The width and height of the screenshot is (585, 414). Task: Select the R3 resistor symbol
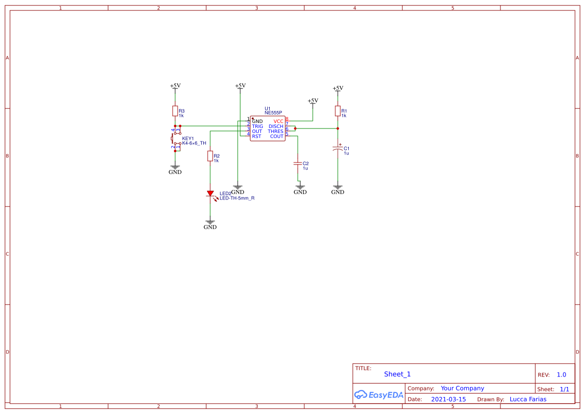175,111
